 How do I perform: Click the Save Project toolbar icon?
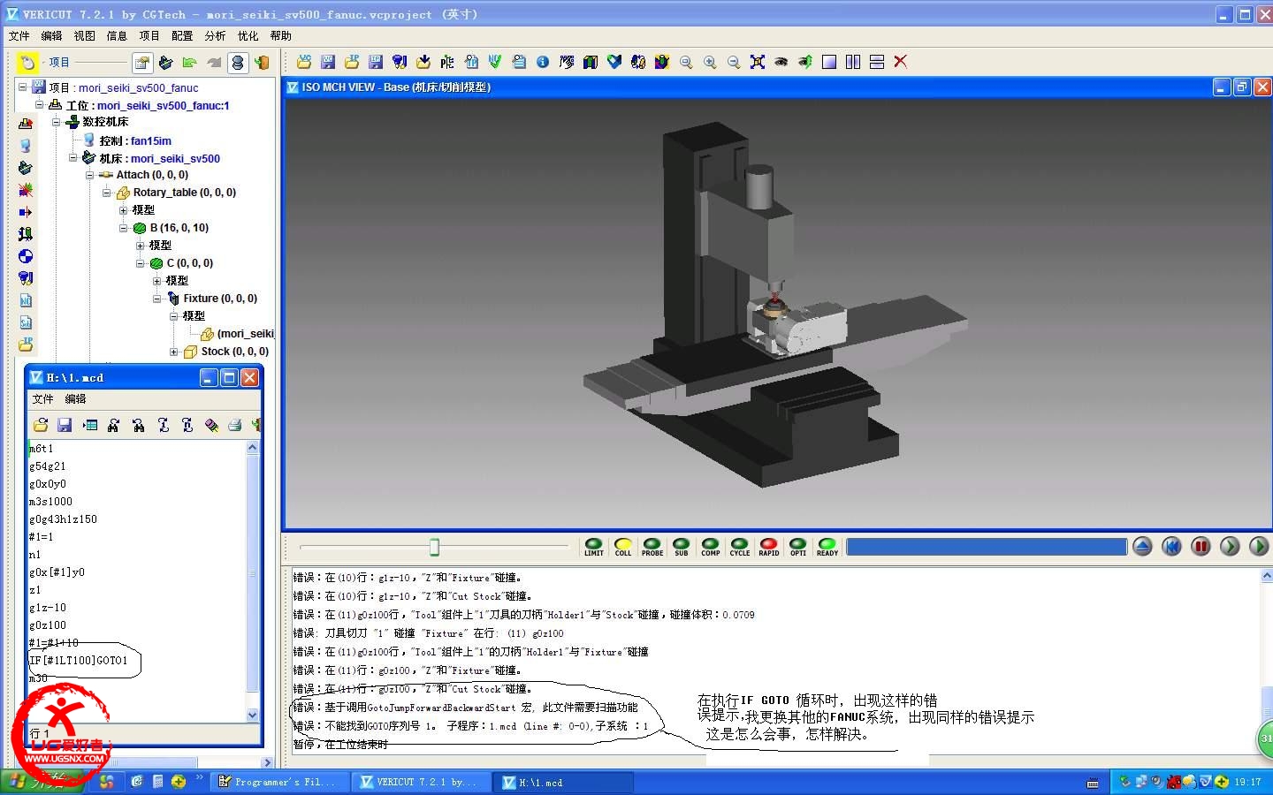tap(328, 62)
